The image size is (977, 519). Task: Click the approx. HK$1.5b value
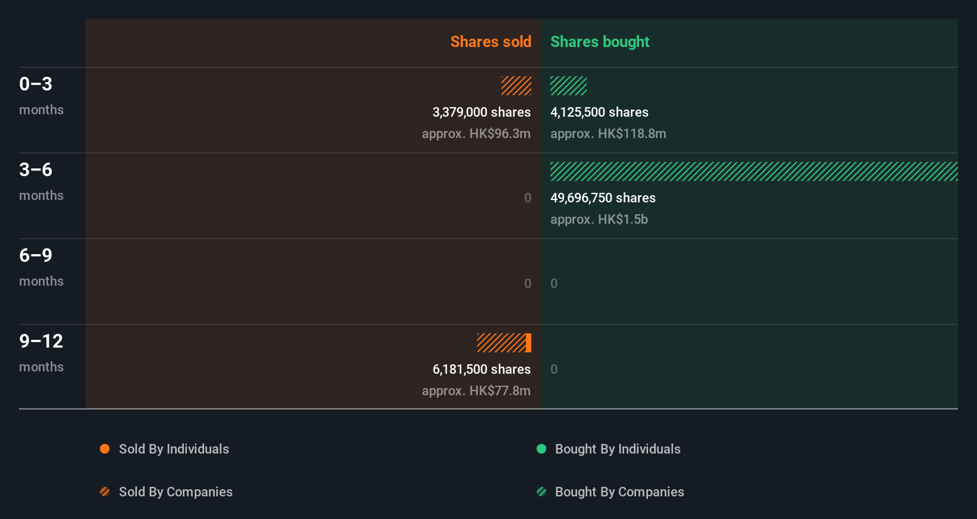pyautogui.click(x=599, y=220)
